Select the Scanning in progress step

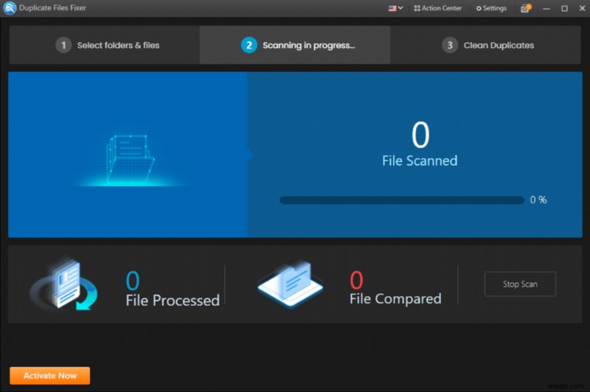pos(295,45)
